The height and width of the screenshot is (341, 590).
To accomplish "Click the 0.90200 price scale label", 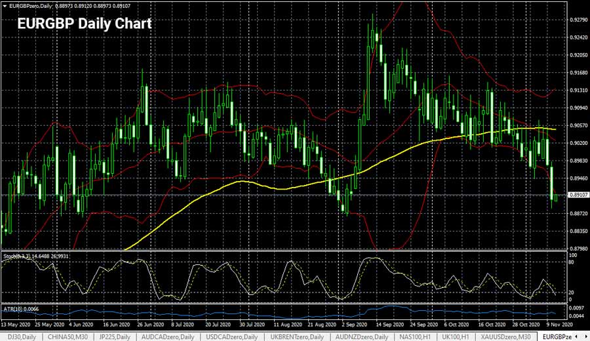I will tap(579, 143).
